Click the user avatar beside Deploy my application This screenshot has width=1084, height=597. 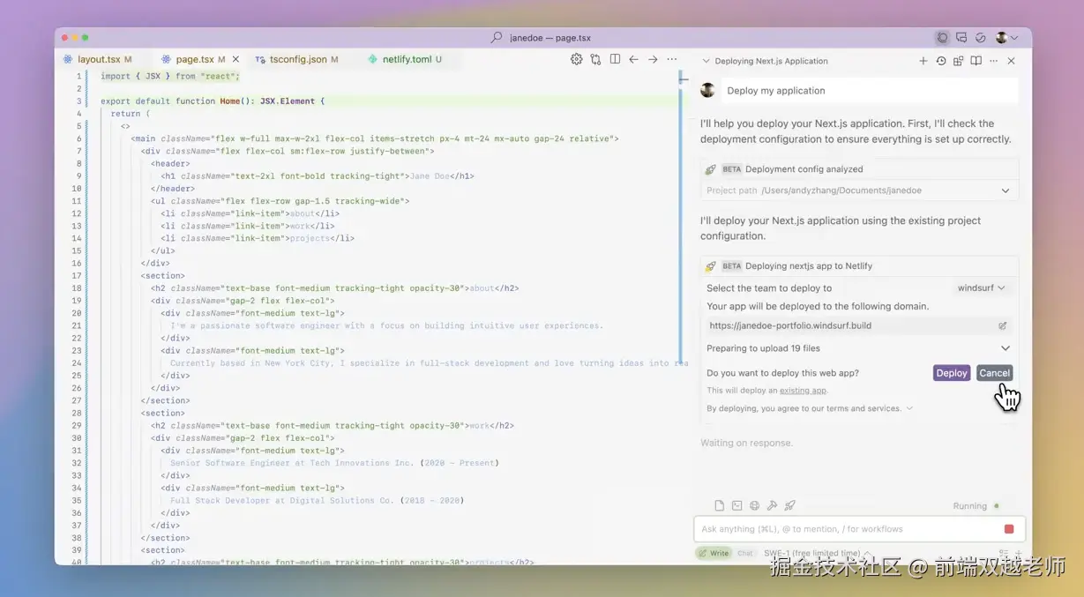[x=707, y=90]
